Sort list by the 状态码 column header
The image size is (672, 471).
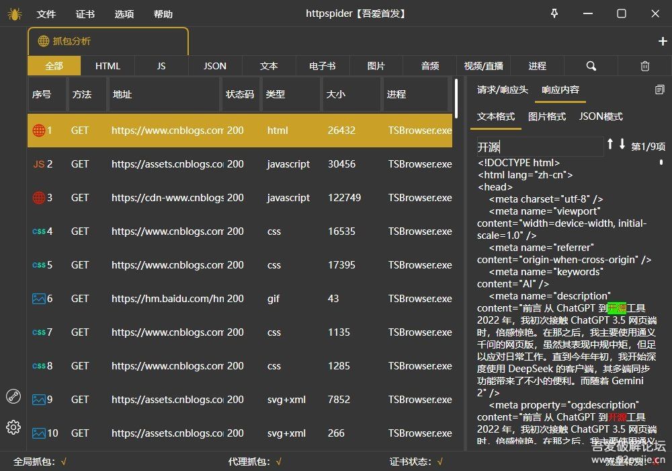pos(240,94)
